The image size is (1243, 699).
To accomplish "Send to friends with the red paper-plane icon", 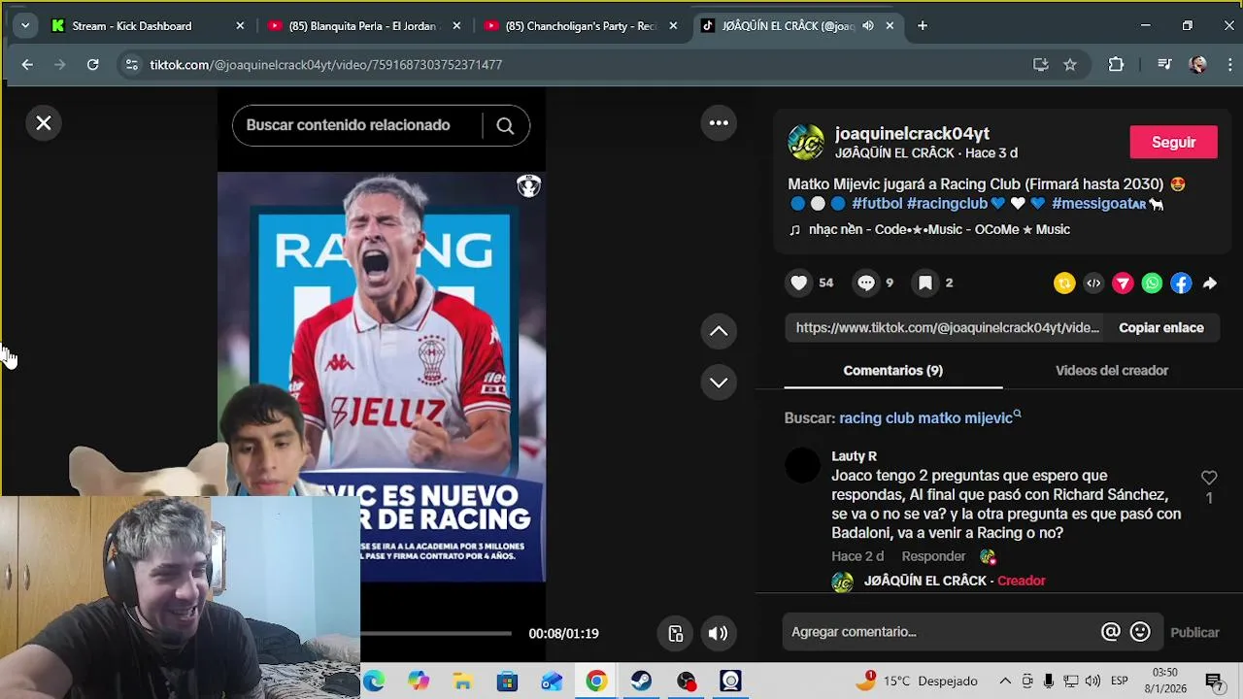I will (1123, 283).
